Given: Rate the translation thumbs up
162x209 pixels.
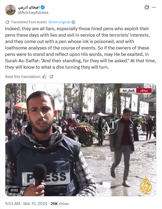Looking at the screenshot, I should pos(44,77).
